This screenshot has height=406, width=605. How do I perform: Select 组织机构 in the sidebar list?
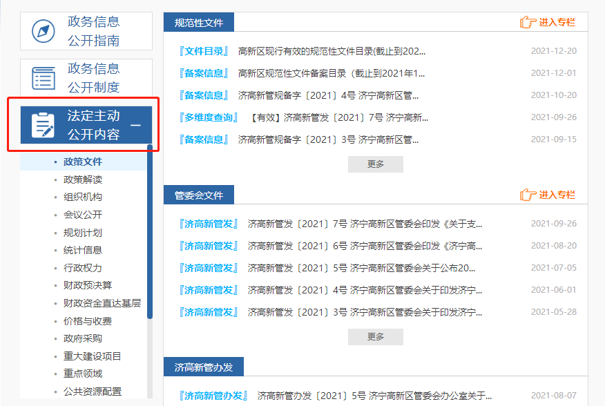point(83,197)
